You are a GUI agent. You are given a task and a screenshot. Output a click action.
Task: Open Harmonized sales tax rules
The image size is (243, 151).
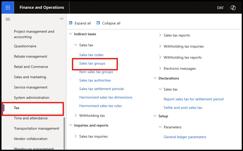pyautogui.click(x=100, y=106)
